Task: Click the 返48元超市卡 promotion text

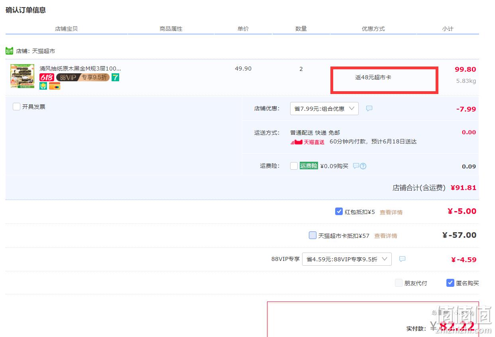Action: pyautogui.click(x=373, y=77)
